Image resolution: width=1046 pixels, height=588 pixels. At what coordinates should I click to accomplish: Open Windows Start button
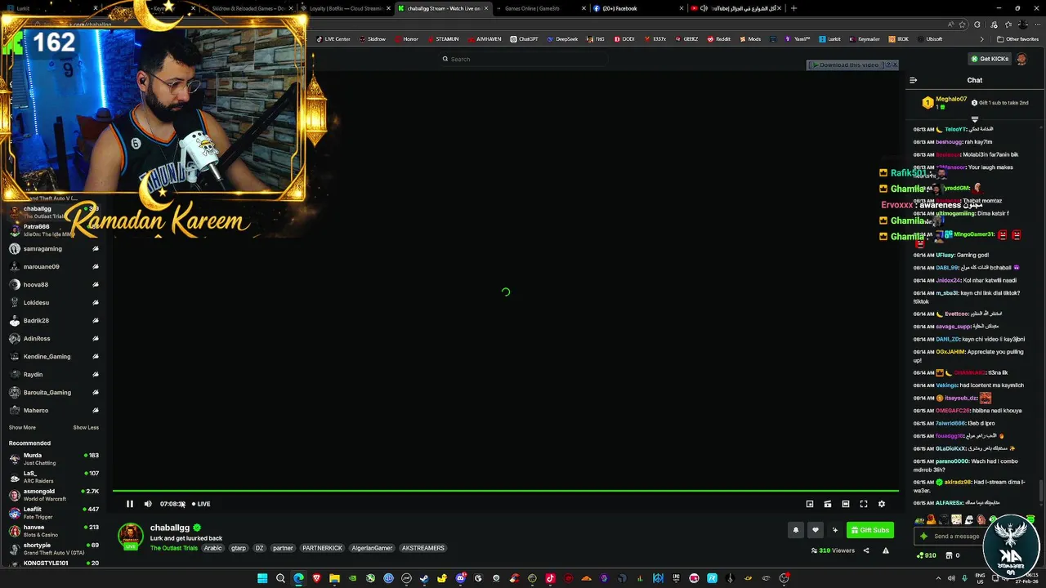pyautogui.click(x=262, y=578)
